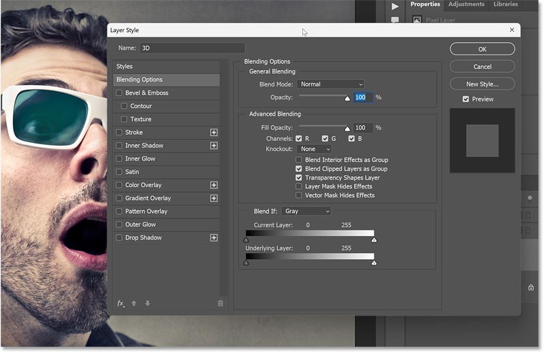
Task: Click the fx effects menu icon
Action: [x=121, y=303]
